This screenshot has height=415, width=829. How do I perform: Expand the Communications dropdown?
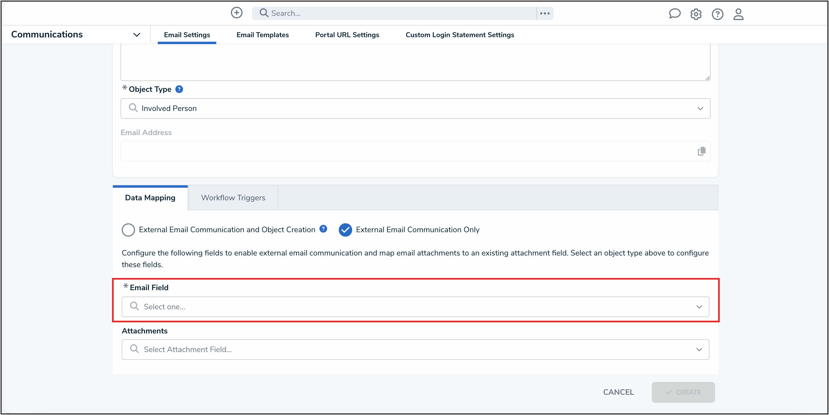click(x=136, y=35)
